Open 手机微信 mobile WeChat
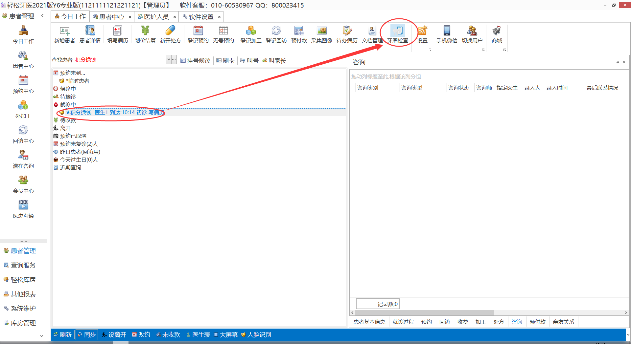Screen dimensions: 631x344 [447, 34]
